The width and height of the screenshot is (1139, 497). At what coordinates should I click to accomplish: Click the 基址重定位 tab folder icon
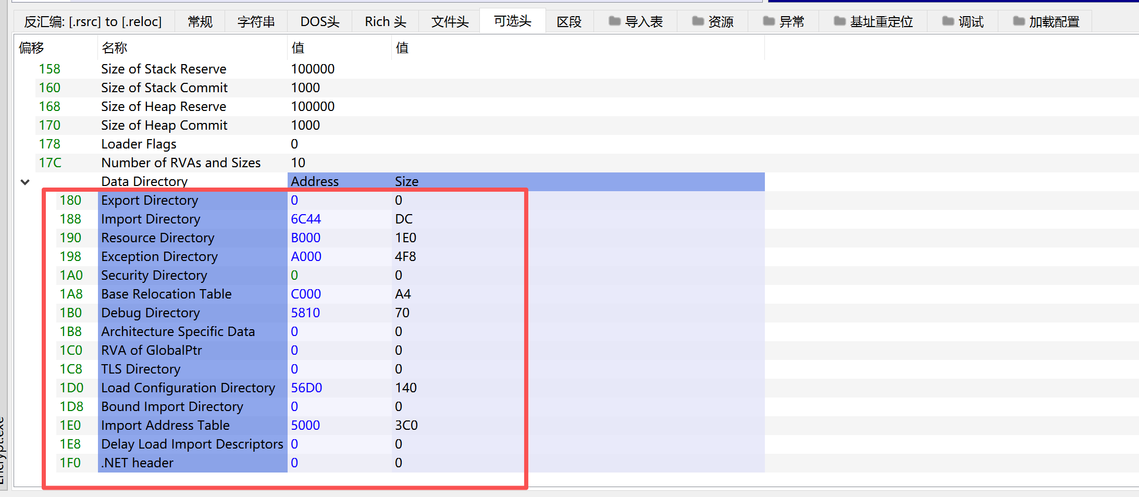tap(839, 21)
